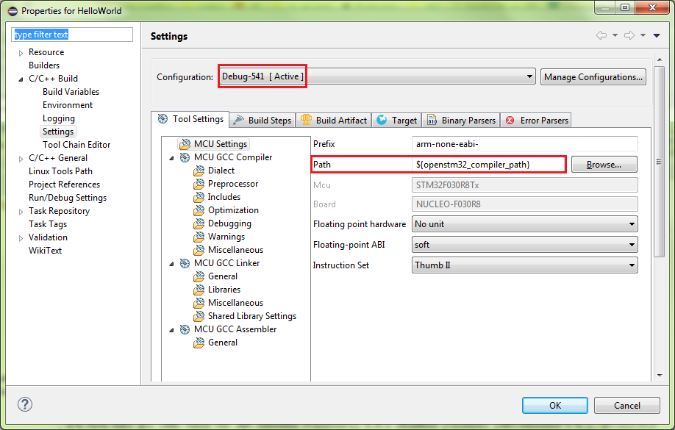The width and height of the screenshot is (675, 430).
Task: Collapse the MCU GCC Linker node
Action: point(172,264)
